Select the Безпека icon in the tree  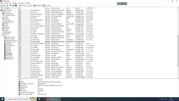[3, 30]
